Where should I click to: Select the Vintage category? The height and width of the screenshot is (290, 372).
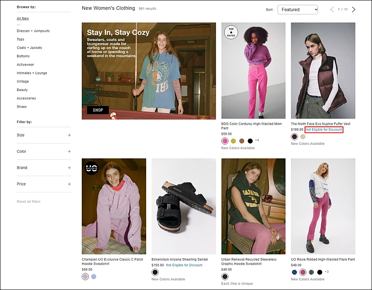[x=23, y=81]
